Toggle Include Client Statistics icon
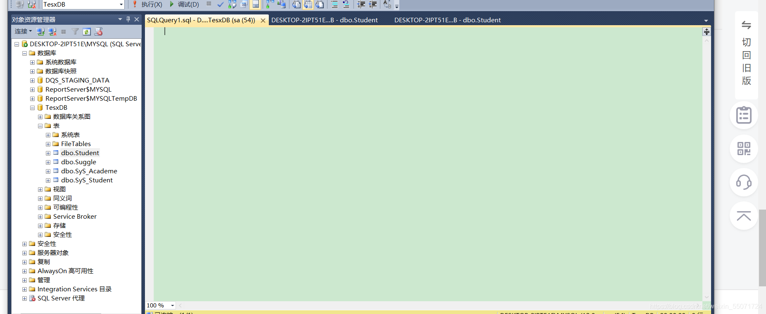The image size is (766, 314). click(282, 5)
